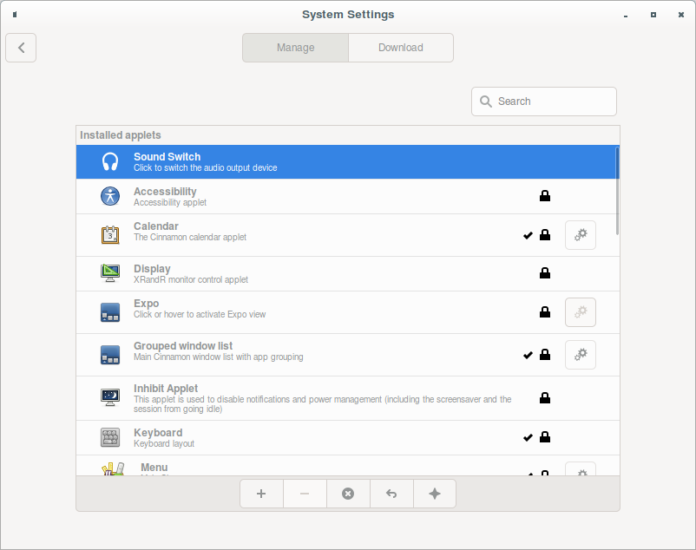The image size is (696, 550).
Task: Click the lock icon on Expo row
Action: [x=545, y=311]
